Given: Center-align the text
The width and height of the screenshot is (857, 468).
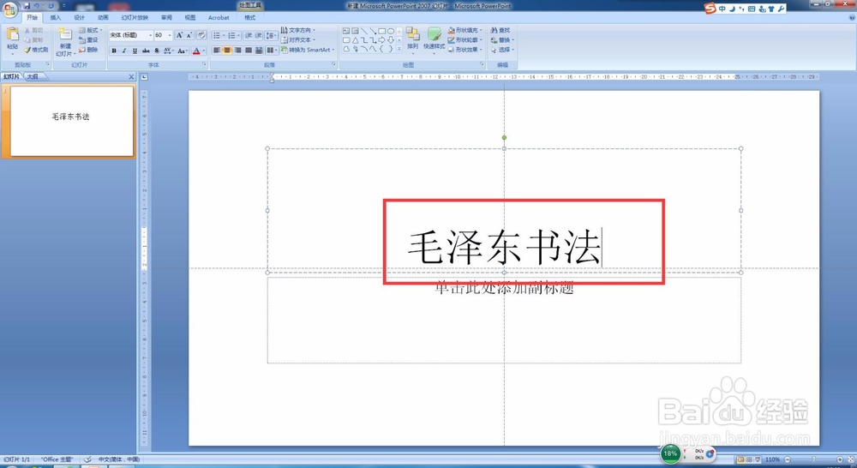Looking at the screenshot, I should pyautogui.click(x=227, y=51).
